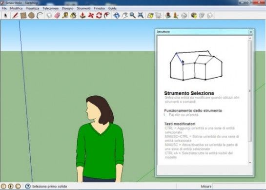266x190 pixels.
Task: Activate the blue Orbit tool
Action: click(x=117, y=16)
